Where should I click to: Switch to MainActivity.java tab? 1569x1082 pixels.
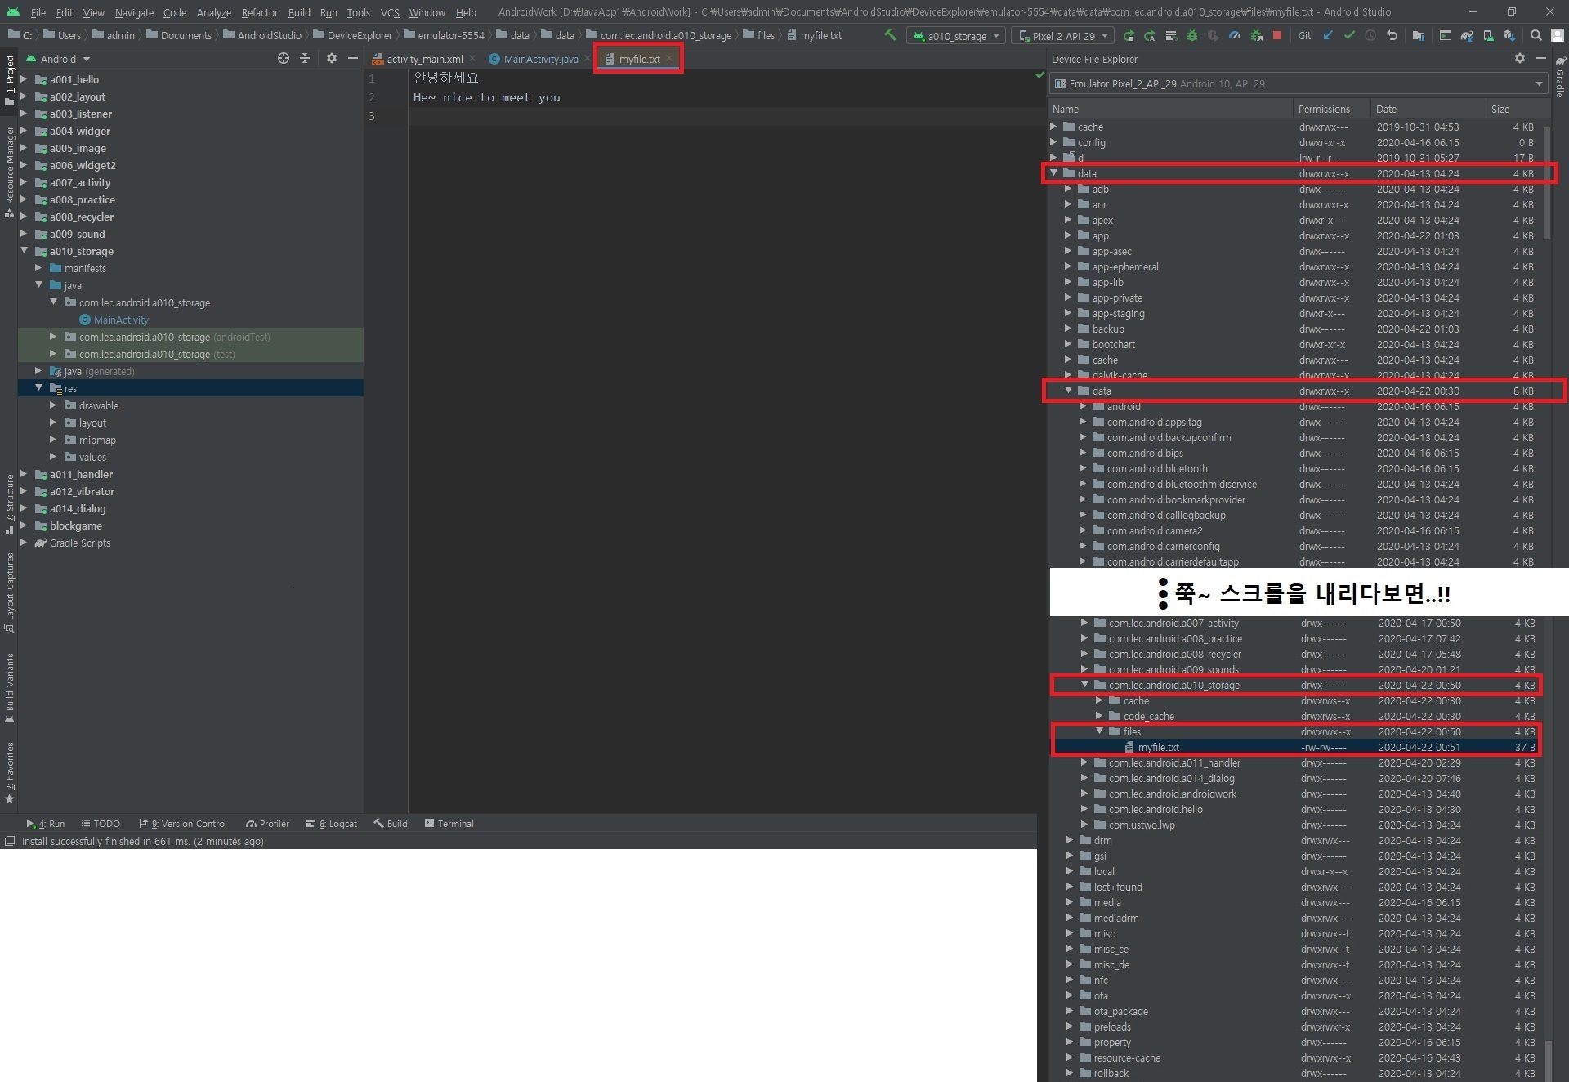click(540, 59)
